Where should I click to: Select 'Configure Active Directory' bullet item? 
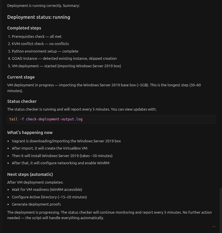click(49, 197)
